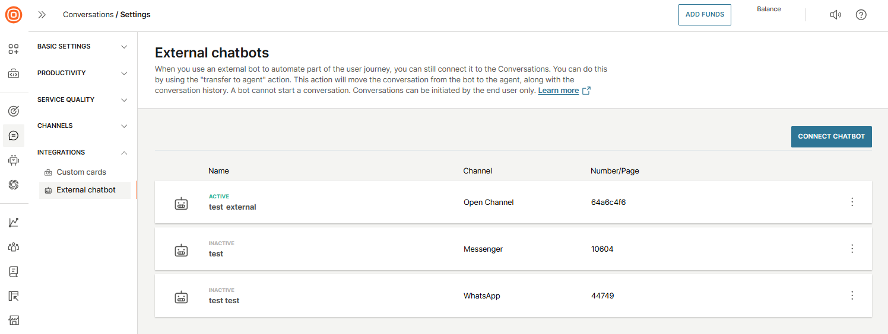
Task: Select Custom cards in Integrations
Action: click(x=81, y=172)
